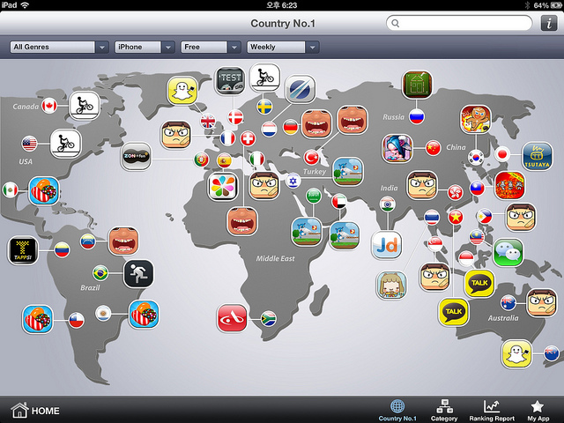The width and height of the screenshot is (564, 423).
Task: Tap the Russia flag
Action: (417, 116)
